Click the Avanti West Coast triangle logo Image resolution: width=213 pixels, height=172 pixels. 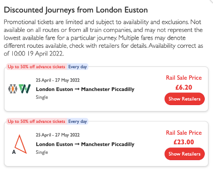(x=19, y=144)
